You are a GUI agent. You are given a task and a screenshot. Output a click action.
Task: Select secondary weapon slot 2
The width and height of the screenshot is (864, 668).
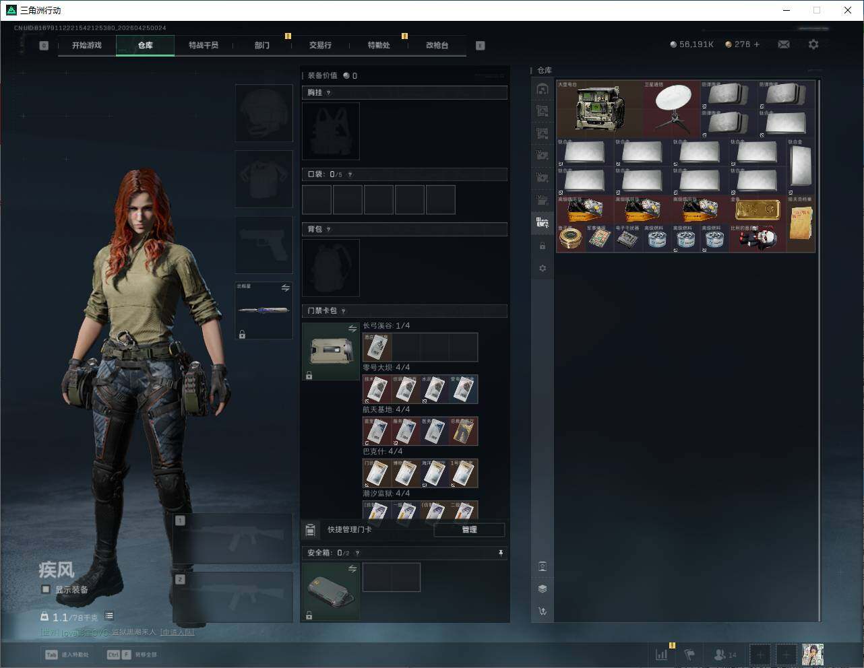pos(233,597)
